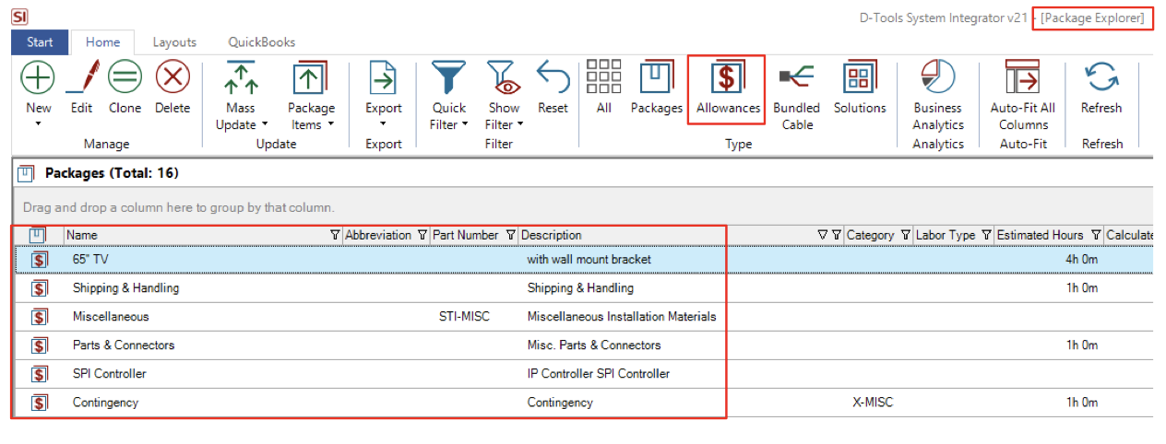
Task: Sort by the Name column header
Action: (82, 236)
